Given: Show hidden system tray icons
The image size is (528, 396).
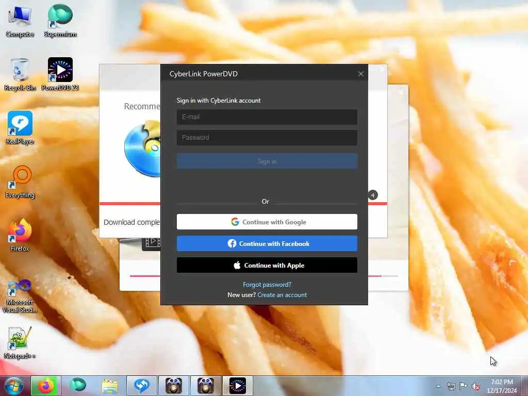Looking at the screenshot, I should click(x=438, y=386).
